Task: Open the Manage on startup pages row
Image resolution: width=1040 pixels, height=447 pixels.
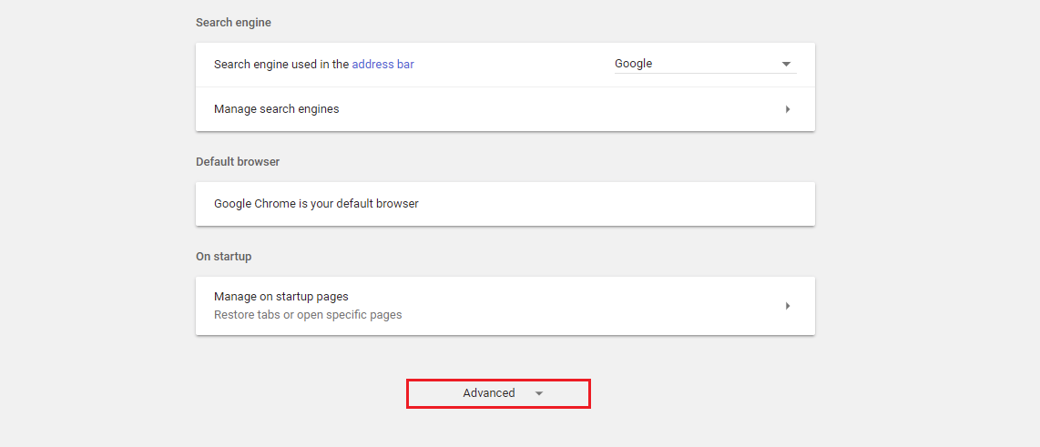Action: [505, 306]
